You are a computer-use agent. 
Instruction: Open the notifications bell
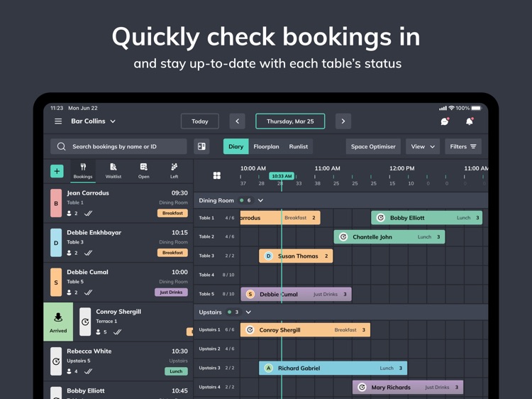470,121
